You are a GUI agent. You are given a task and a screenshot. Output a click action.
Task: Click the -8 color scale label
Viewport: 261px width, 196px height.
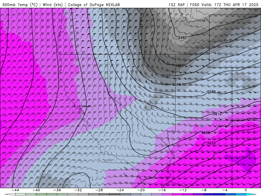(x=204, y=190)
